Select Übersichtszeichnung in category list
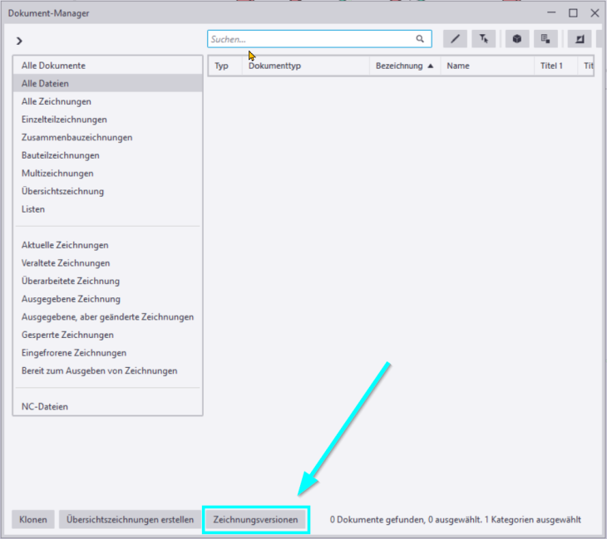This screenshot has width=607, height=539. click(x=107, y=191)
